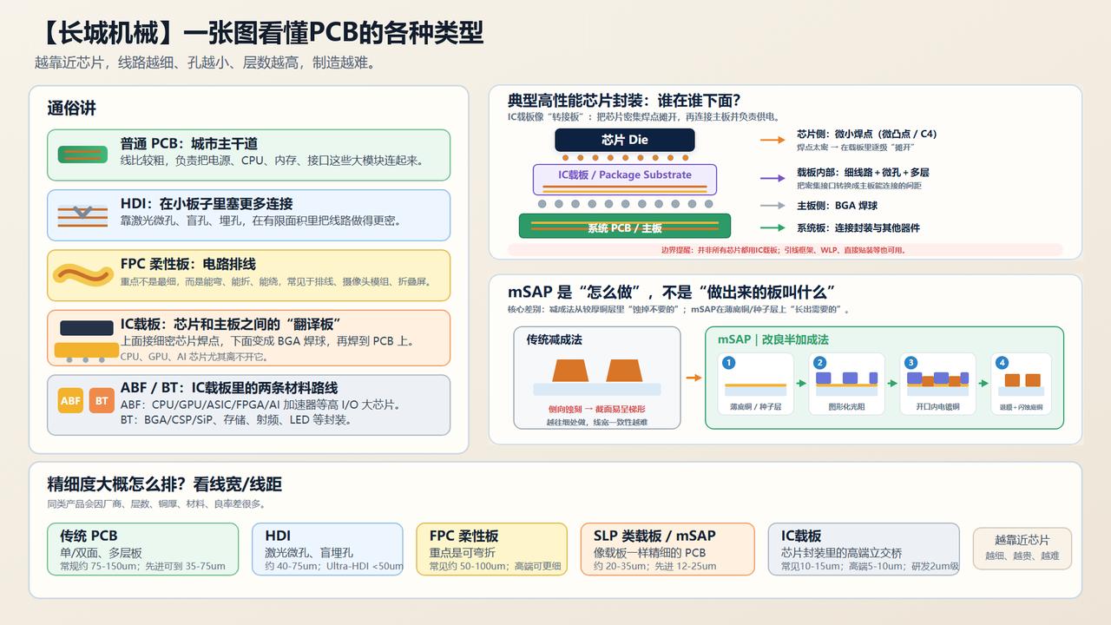Screen dimensions: 1111x625
Task: Click the orange arrow before mSAP panel
Action: tap(694, 378)
